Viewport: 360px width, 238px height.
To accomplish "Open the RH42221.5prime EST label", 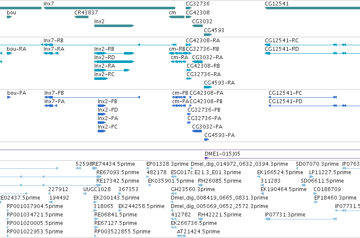I will [x=220, y=215].
